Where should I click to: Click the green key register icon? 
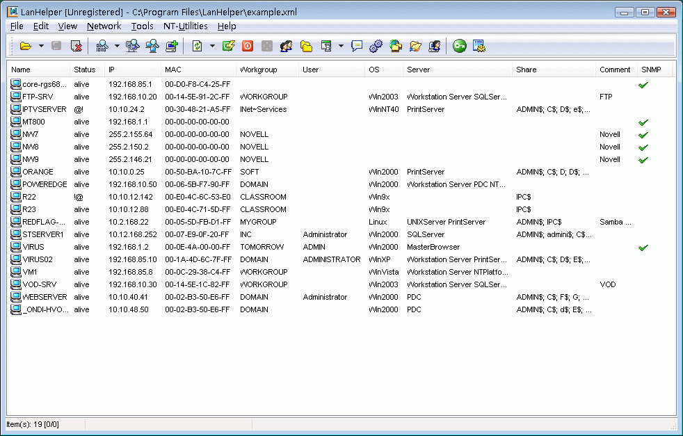coord(459,47)
